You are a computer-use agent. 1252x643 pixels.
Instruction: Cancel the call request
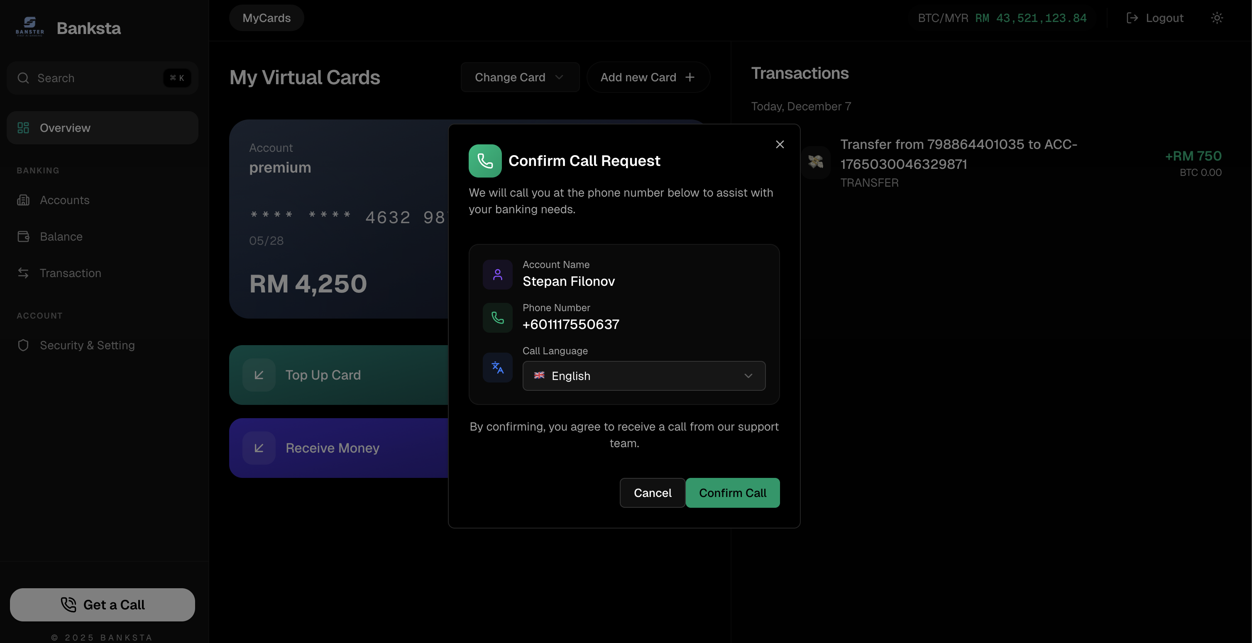(x=652, y=493)
